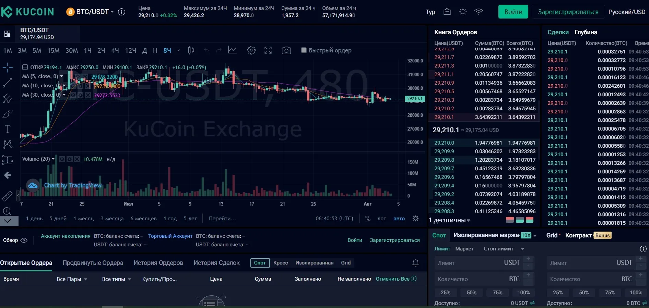Open the network status wifi icon

[479, 12]
